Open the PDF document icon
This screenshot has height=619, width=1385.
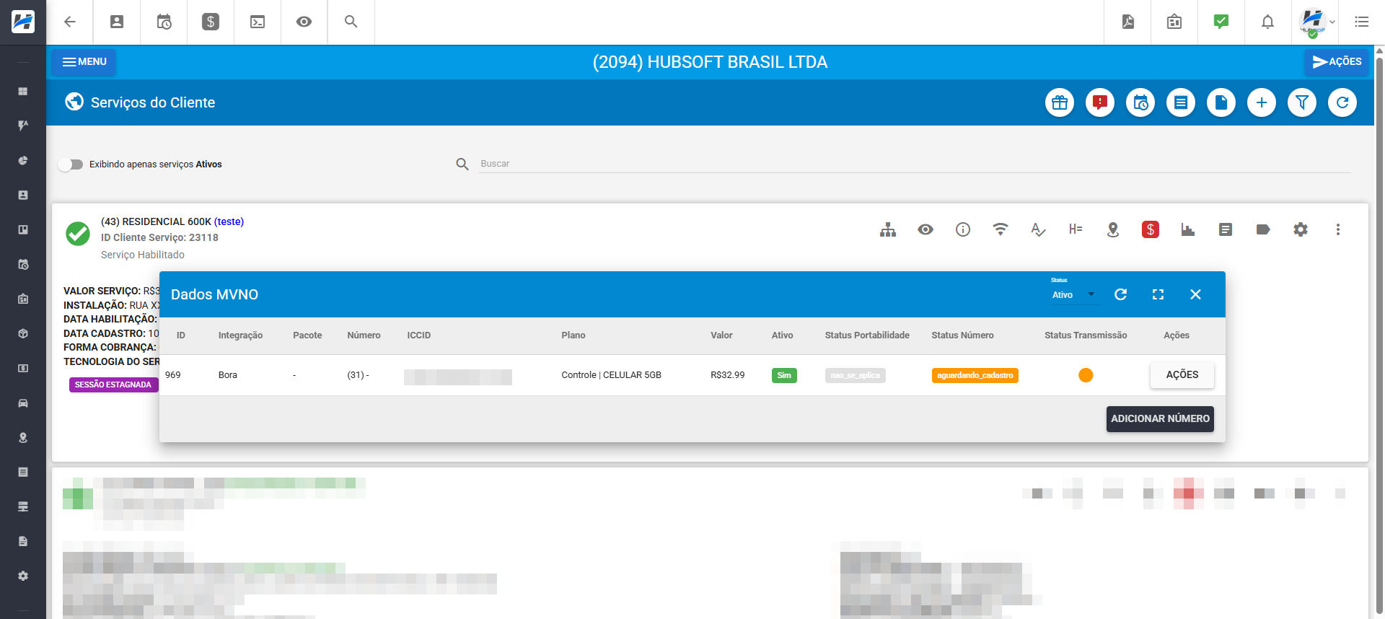(x=1128, y=22)
